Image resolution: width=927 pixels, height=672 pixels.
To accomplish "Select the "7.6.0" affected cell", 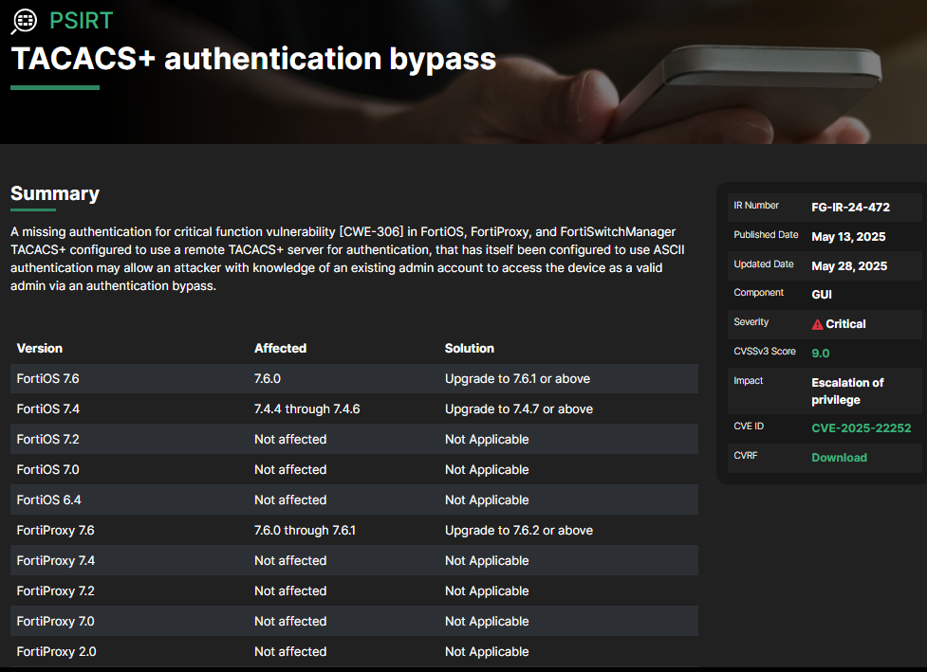I will (x=268, y=378).
